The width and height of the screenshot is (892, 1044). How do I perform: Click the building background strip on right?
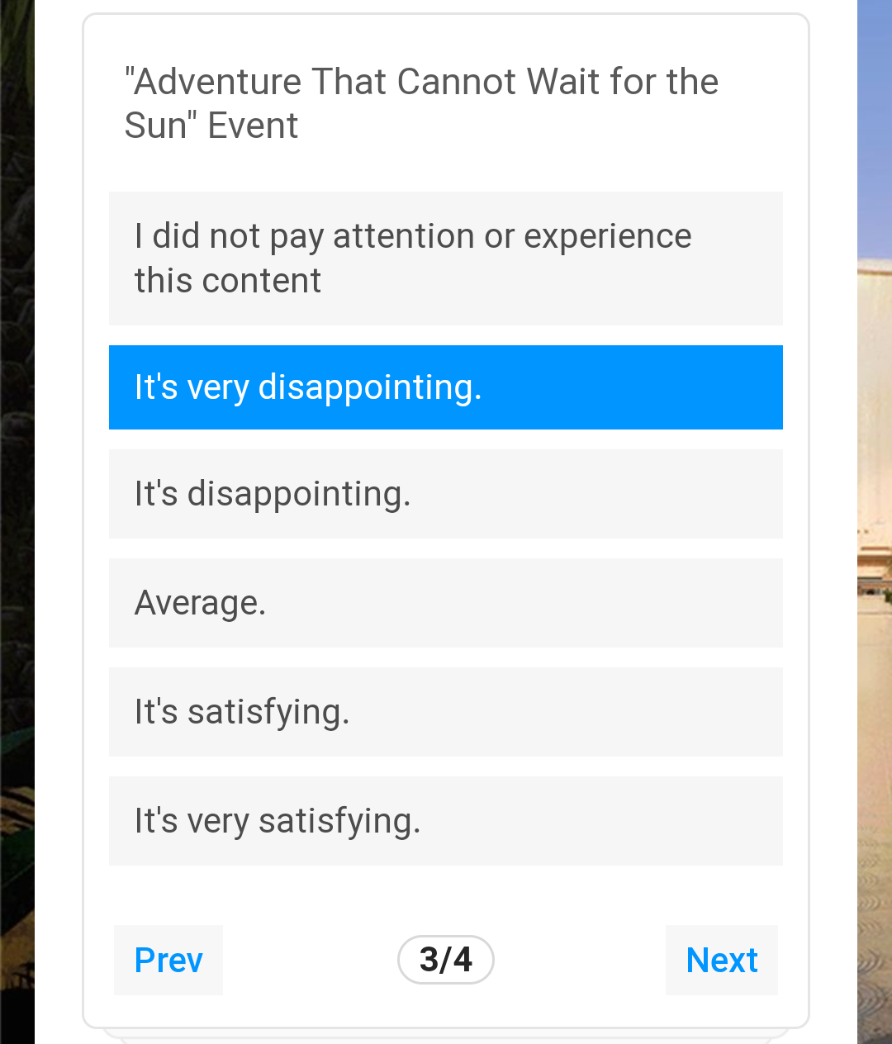875,522
